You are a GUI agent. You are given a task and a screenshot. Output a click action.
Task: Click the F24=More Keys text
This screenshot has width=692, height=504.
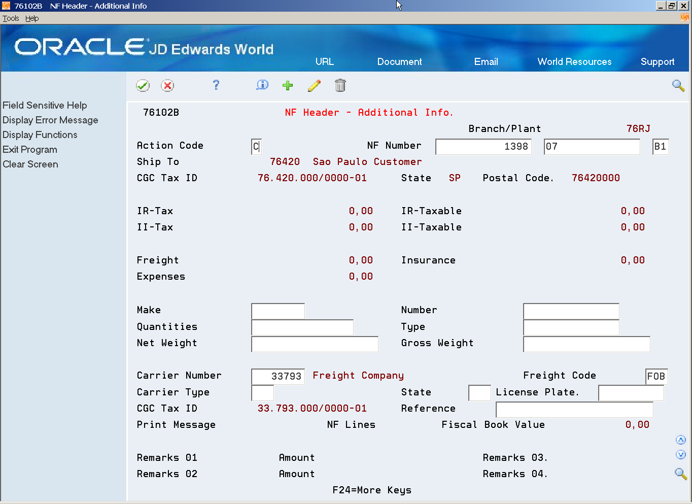(372, 490)
